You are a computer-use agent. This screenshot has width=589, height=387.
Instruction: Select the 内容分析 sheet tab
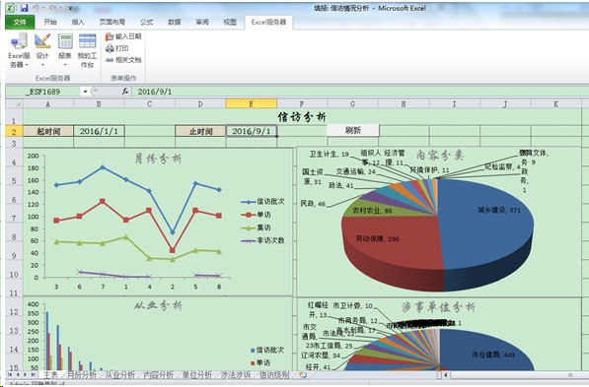pyautogui.click(x=159, y=374)
